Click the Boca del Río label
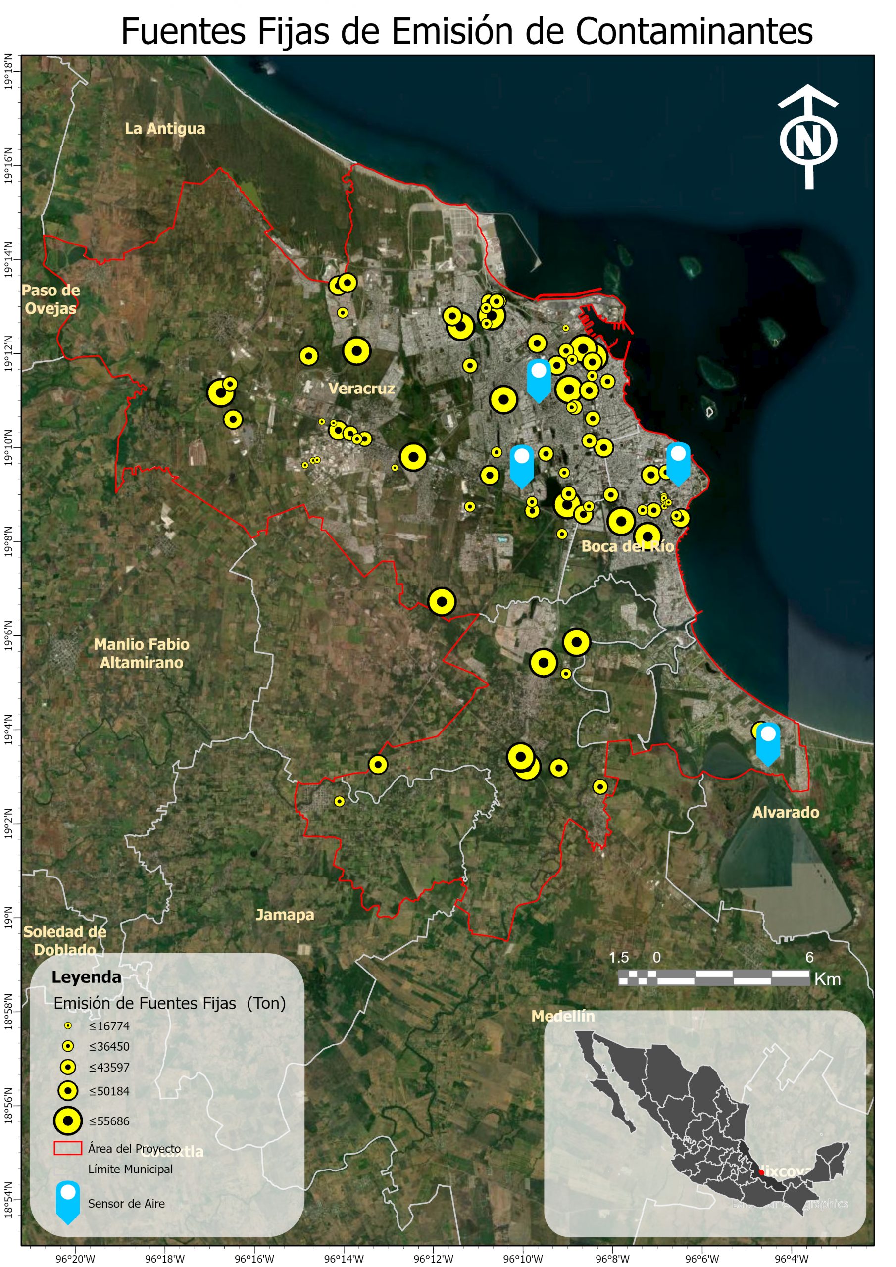Image resolution: width=896 pixels, height=1267 pixels. (x=628, y=546)
